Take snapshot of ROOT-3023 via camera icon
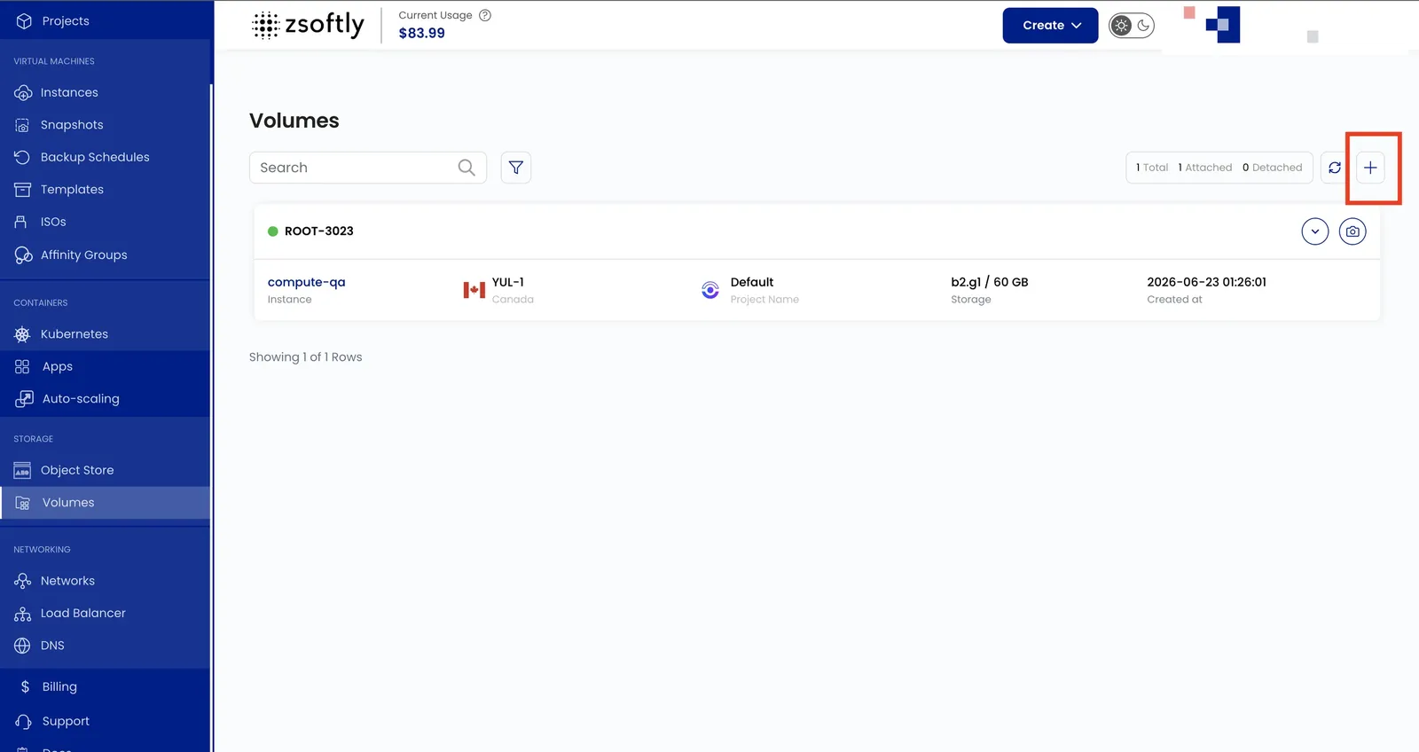Screen dimensions: 1419x752 tap(1352, 231)
